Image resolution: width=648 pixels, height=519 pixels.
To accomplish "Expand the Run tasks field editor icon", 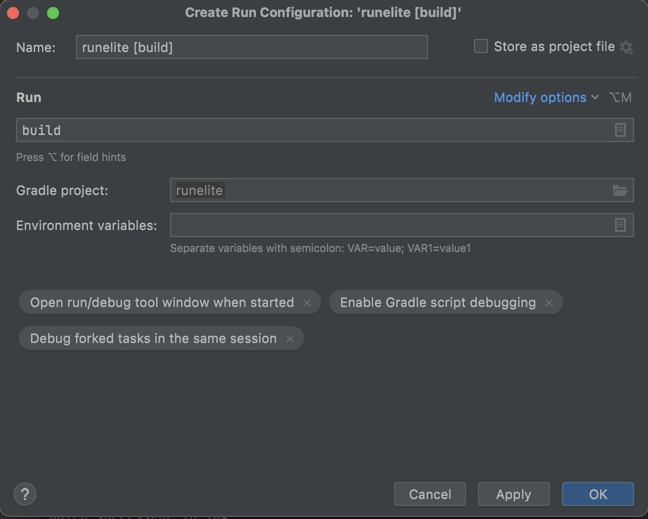I will point(620,130).
